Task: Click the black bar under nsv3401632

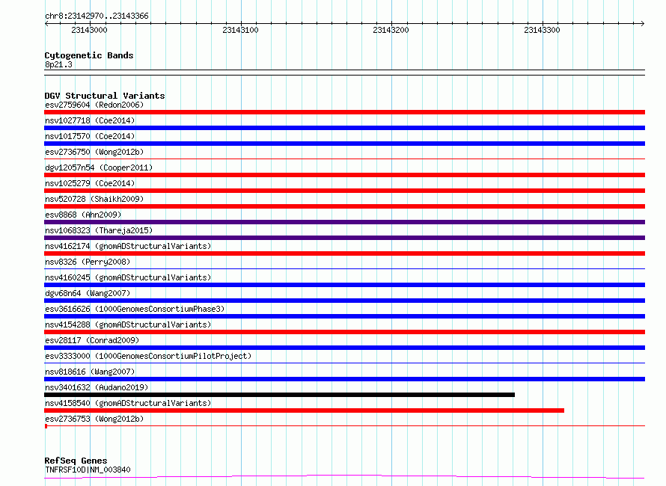Action: point(279,395)
